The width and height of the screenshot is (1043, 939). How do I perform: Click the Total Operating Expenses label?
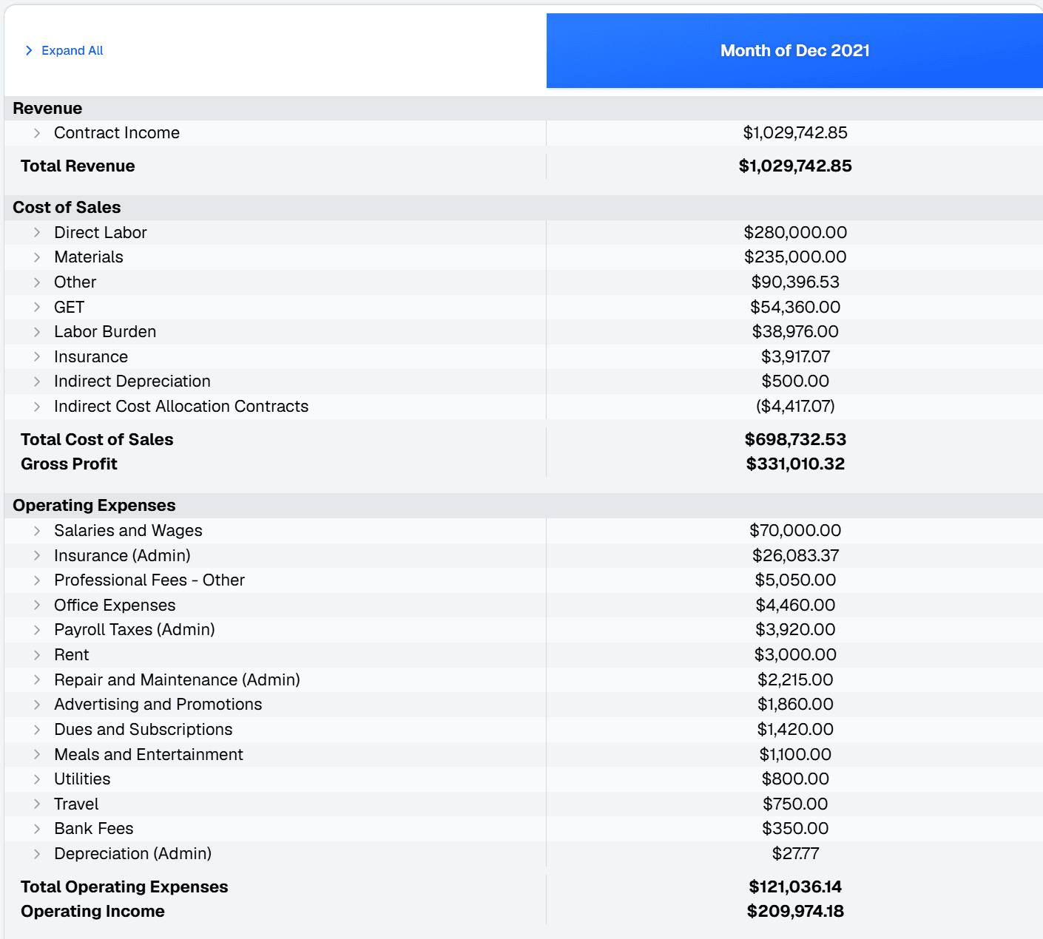pos(124,887)
